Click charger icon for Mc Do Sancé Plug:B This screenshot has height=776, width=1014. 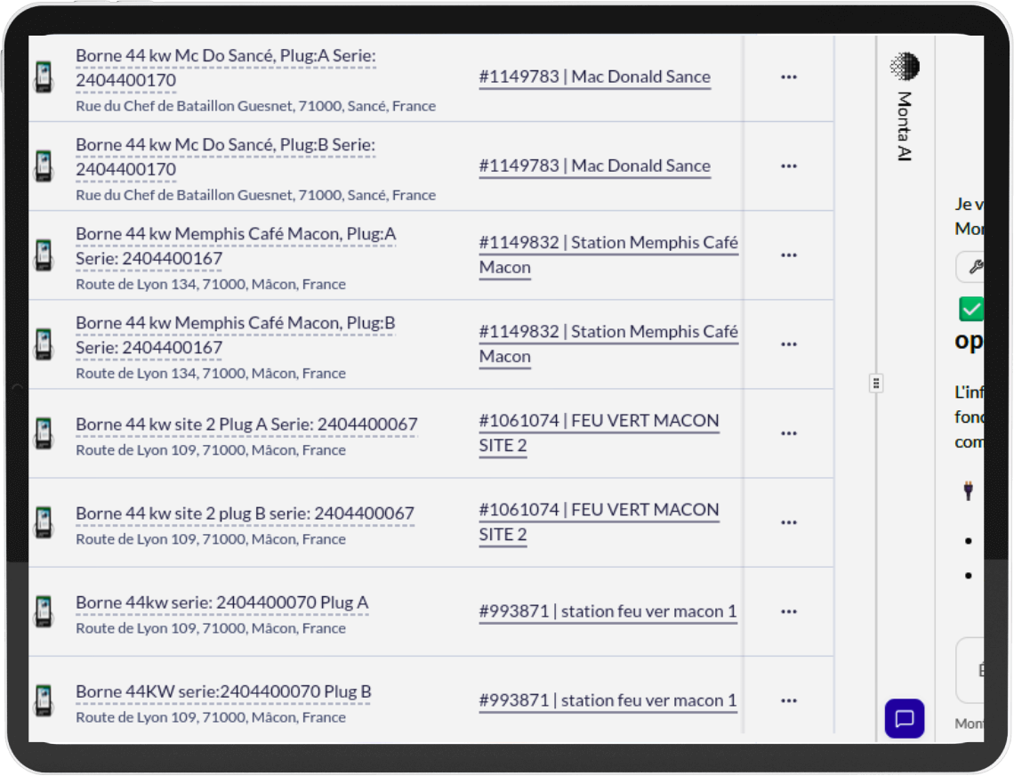click(43, 166)
